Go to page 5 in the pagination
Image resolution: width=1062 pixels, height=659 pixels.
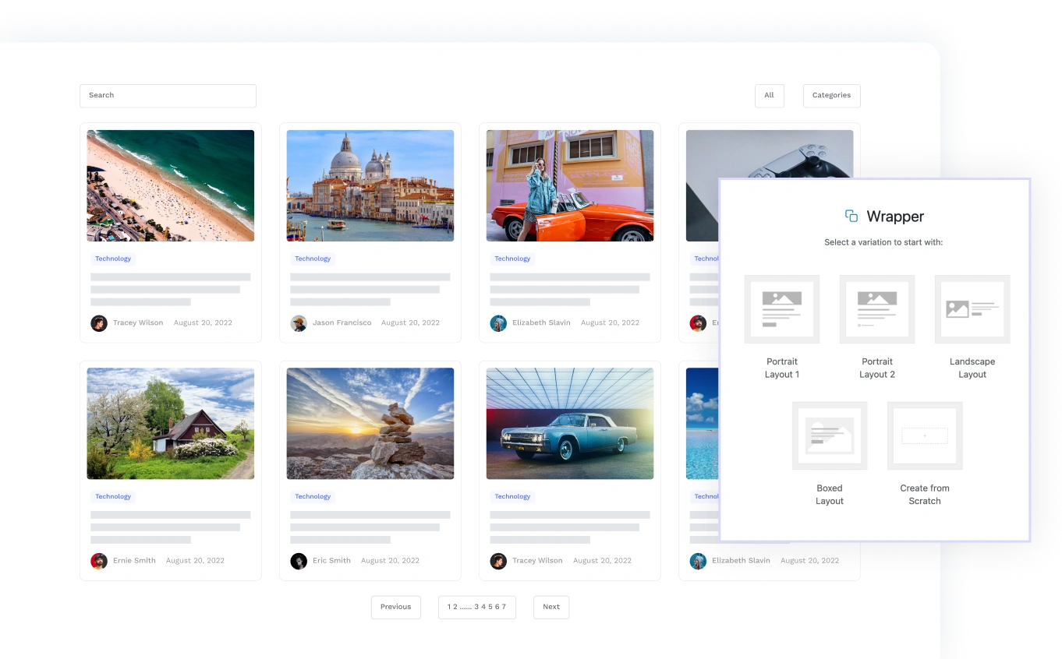[490, 606]
